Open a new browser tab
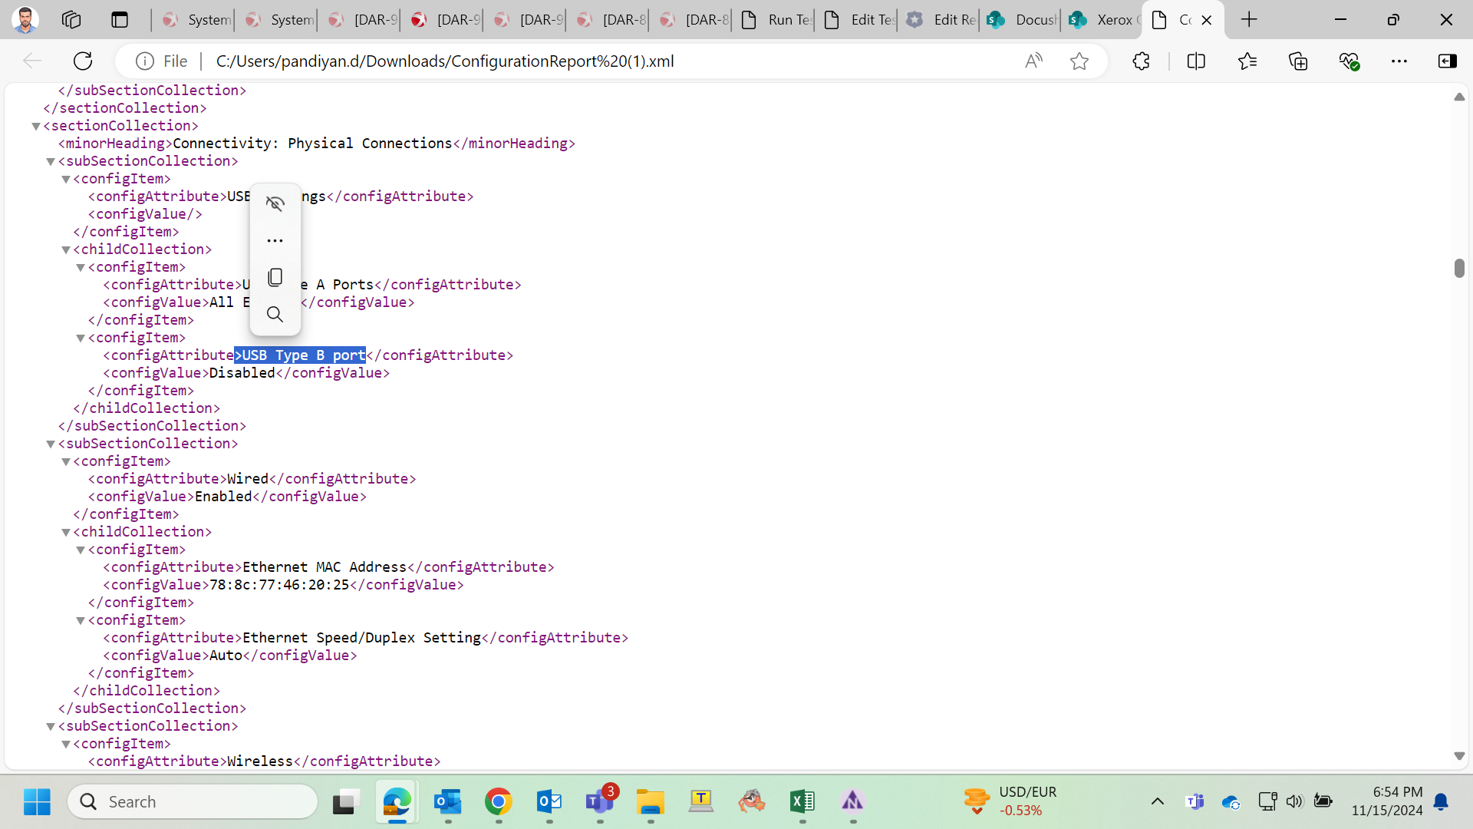 (1249, 20)
